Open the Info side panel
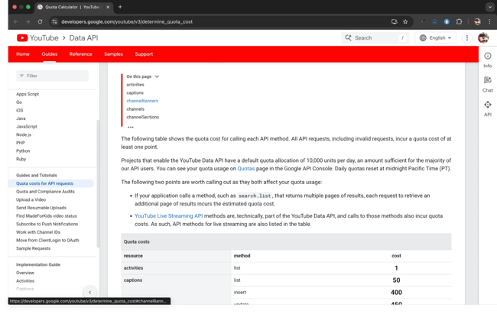The image size is (497, 314). [487, 59]
